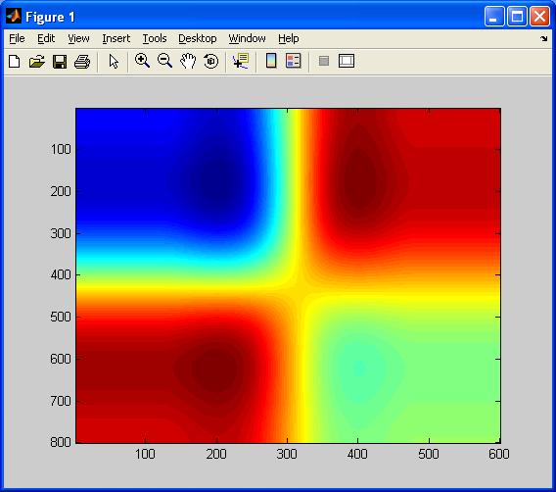Show plot tools and dock figure
This screenshot has width=556, height=492.
coord(347,61)
